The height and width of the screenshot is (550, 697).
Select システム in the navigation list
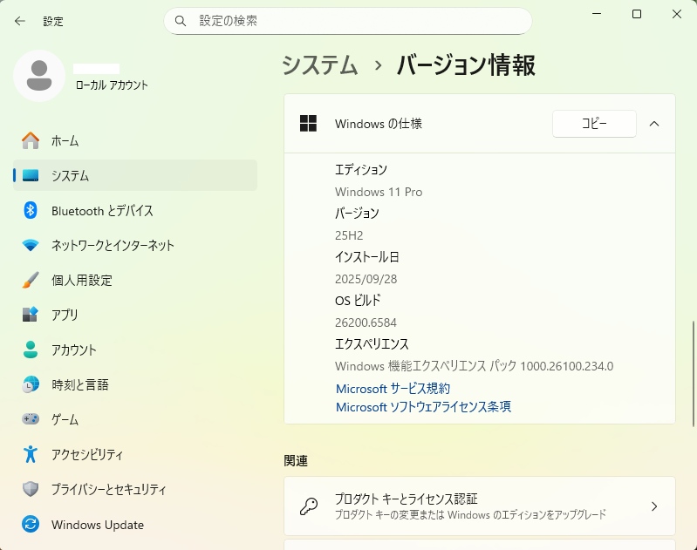click(70, 175)
